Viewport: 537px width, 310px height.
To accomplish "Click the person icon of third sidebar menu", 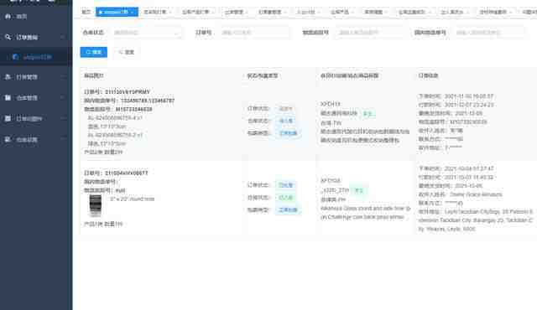I will [8, 77].
